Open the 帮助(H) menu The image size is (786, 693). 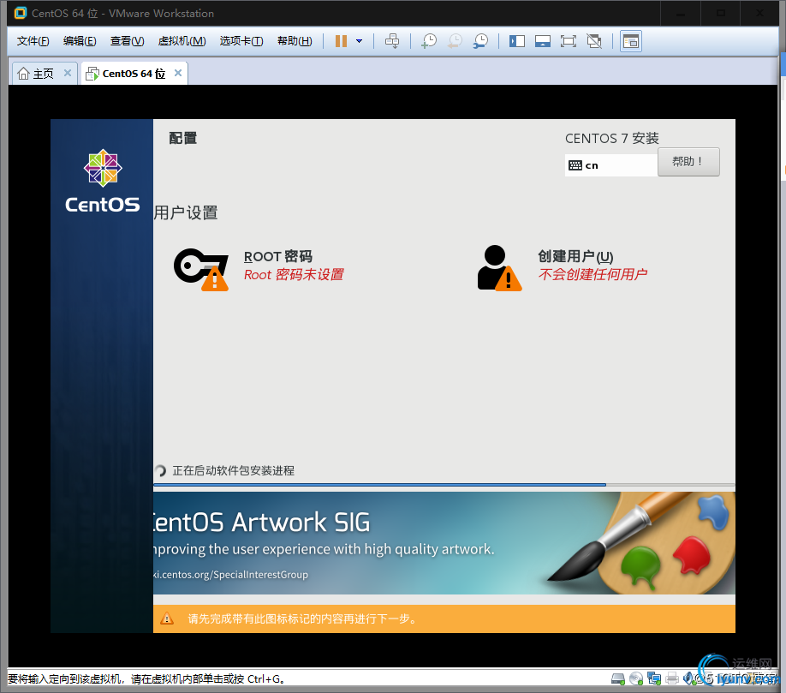click(295, 41)
